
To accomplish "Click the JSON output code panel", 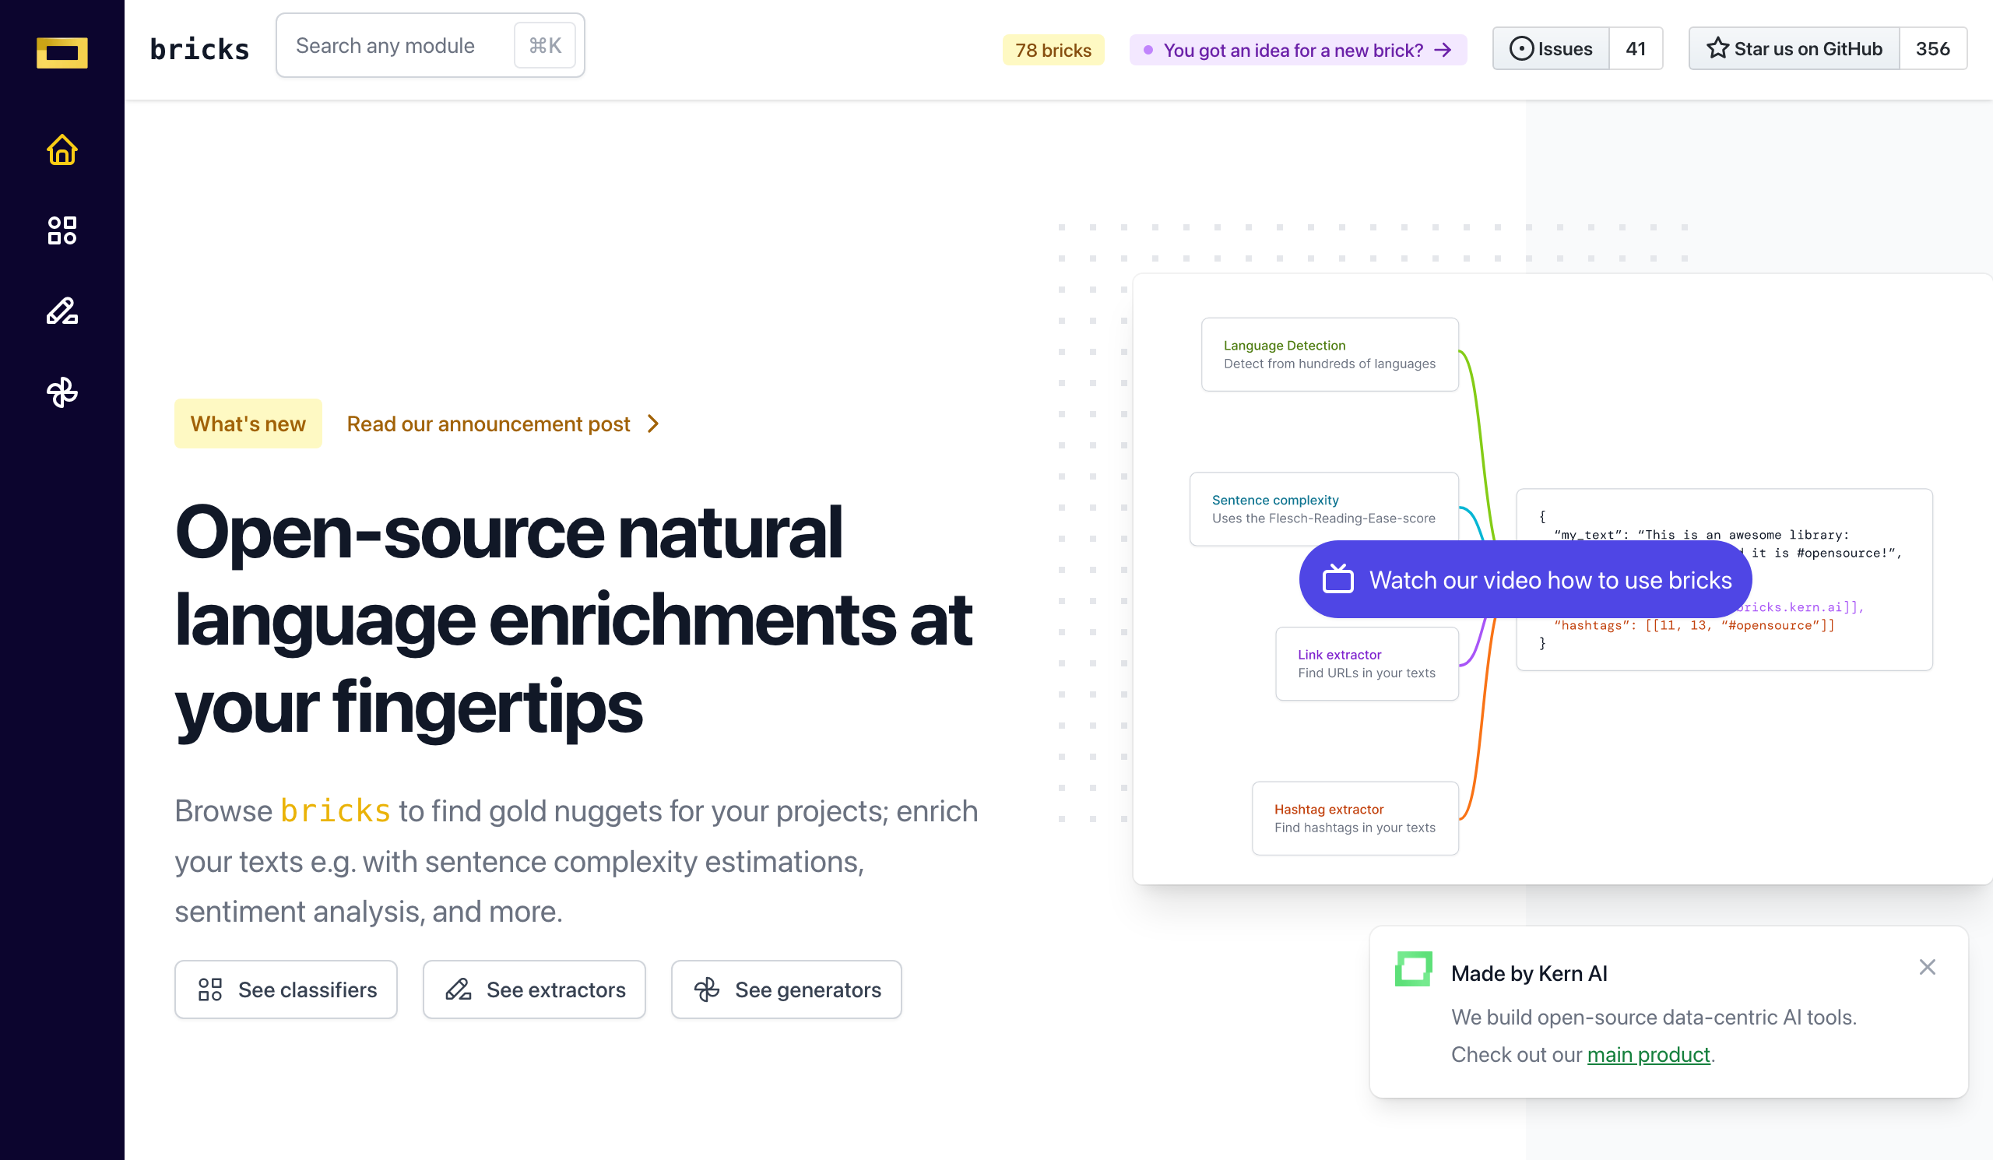I will click(x=1724, y=579).
